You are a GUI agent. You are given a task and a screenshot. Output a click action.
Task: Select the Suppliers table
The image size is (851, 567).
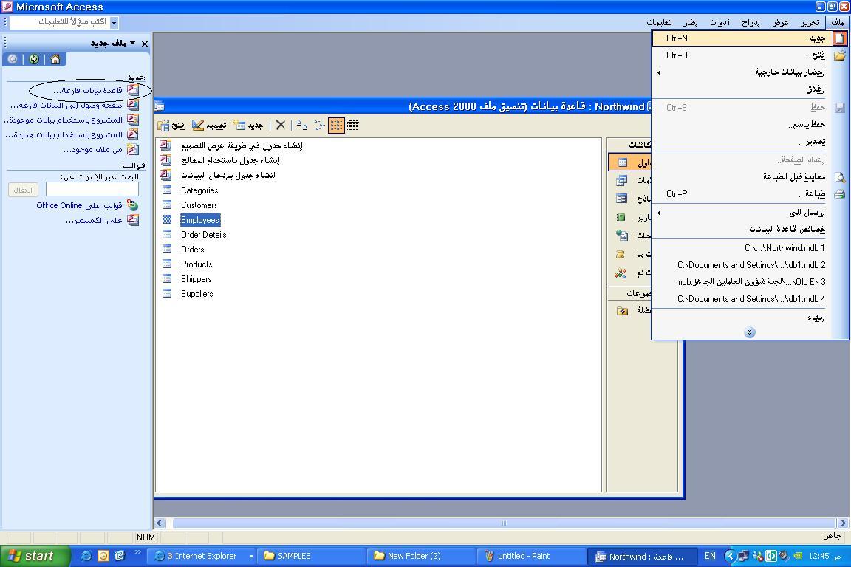tap(197, 294)
